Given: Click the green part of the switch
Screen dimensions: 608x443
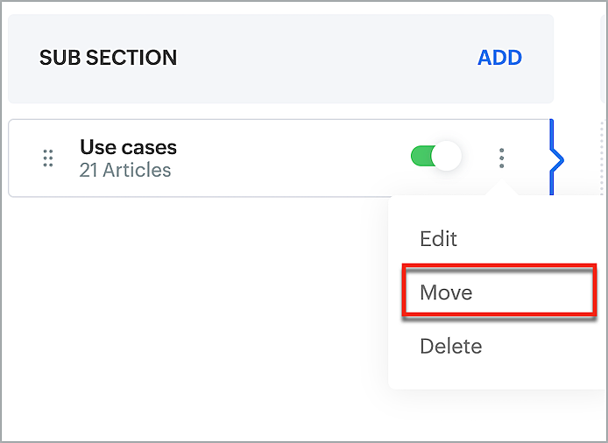Looking at the screenshot, I should pyautogui.click(x=421, y=158).
